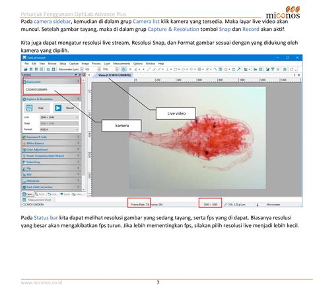Open the Micrometer unit dropdown in toolbar
The image size is (313, 291).
(71, 69)
